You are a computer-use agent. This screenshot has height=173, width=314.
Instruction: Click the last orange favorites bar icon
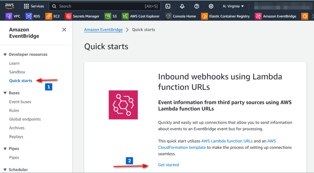[305, 16]
